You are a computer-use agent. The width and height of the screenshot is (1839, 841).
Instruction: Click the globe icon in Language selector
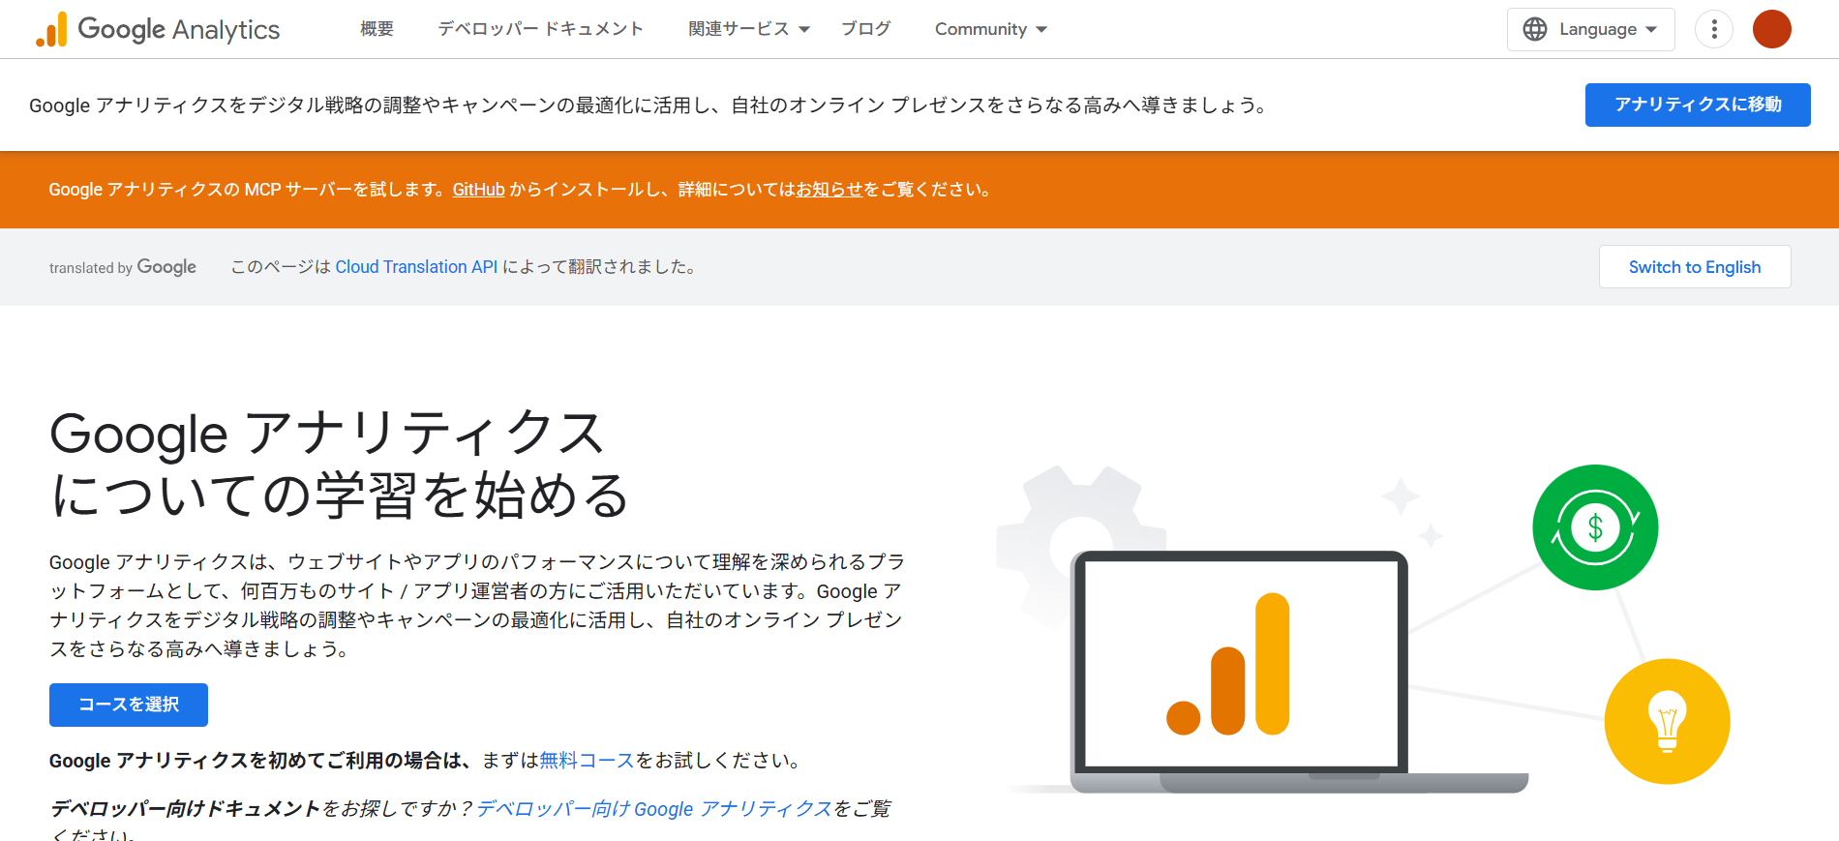[1535, 30]
